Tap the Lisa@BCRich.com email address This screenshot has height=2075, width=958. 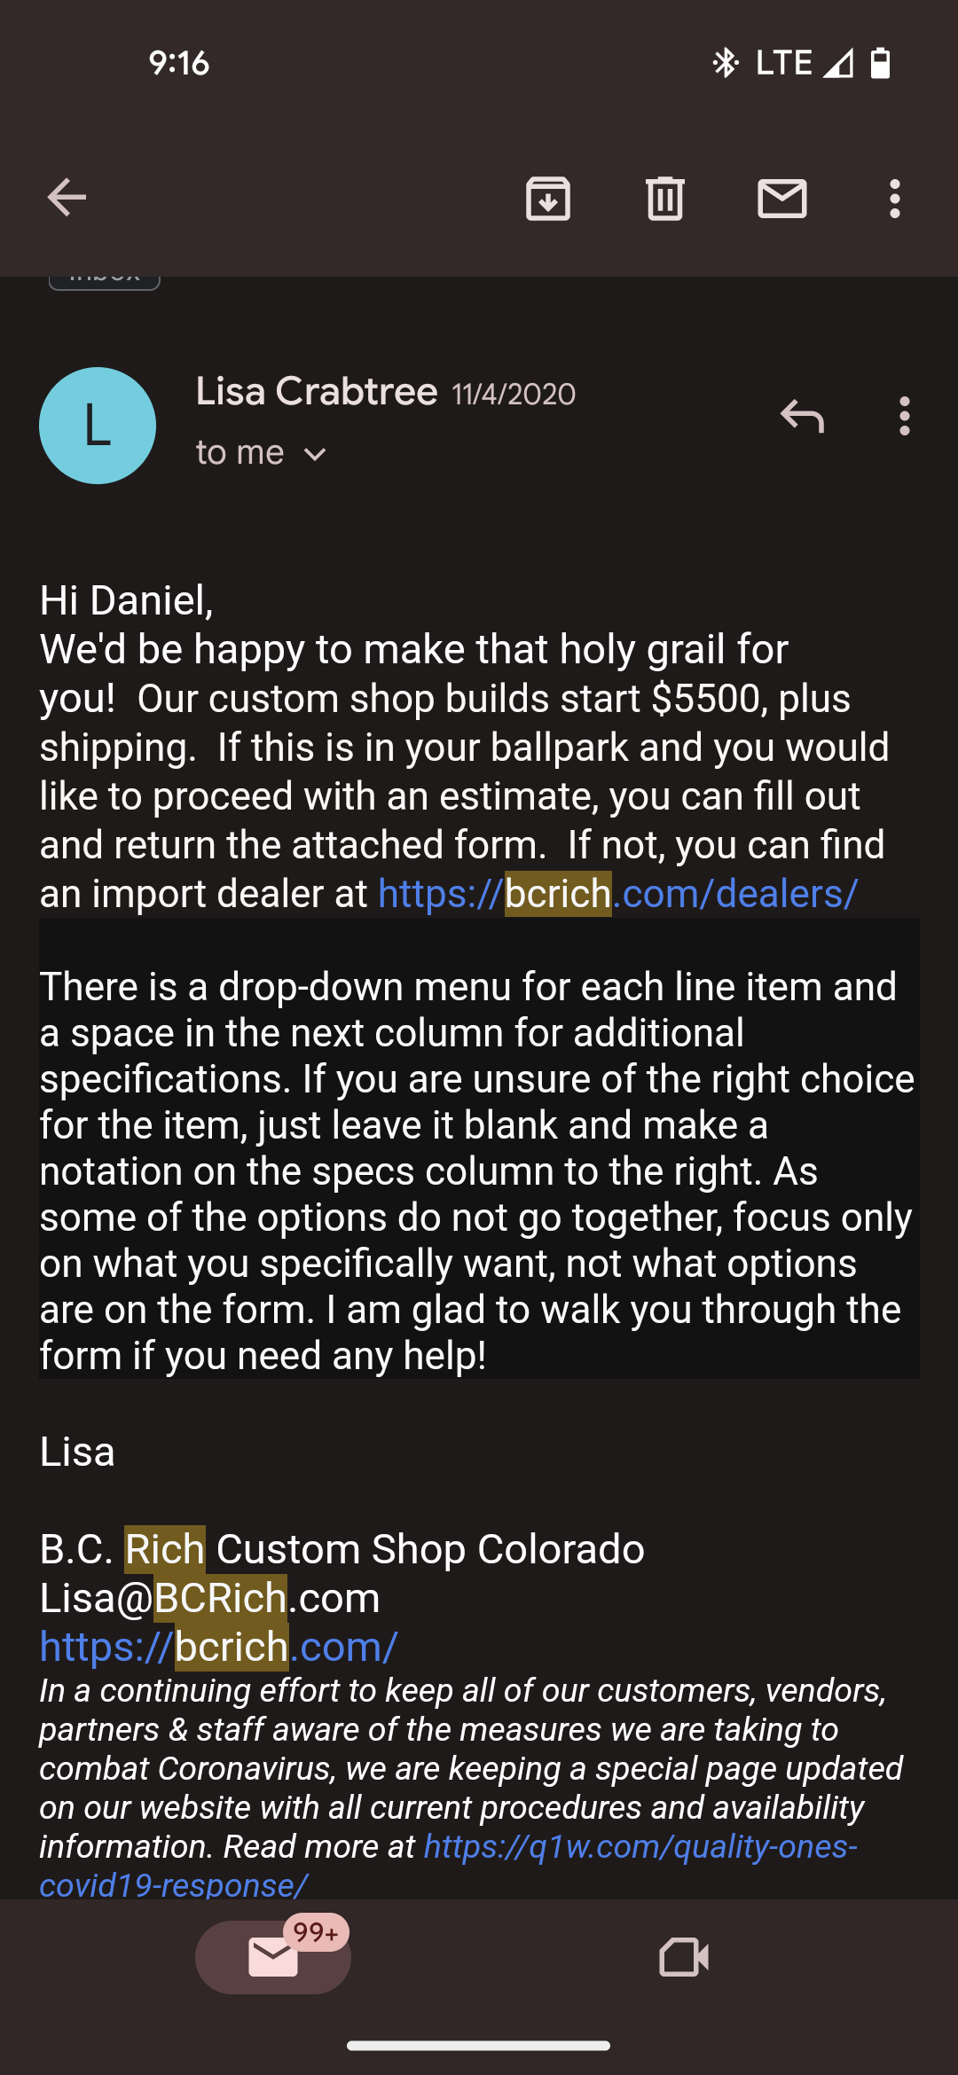[209, 1598]
